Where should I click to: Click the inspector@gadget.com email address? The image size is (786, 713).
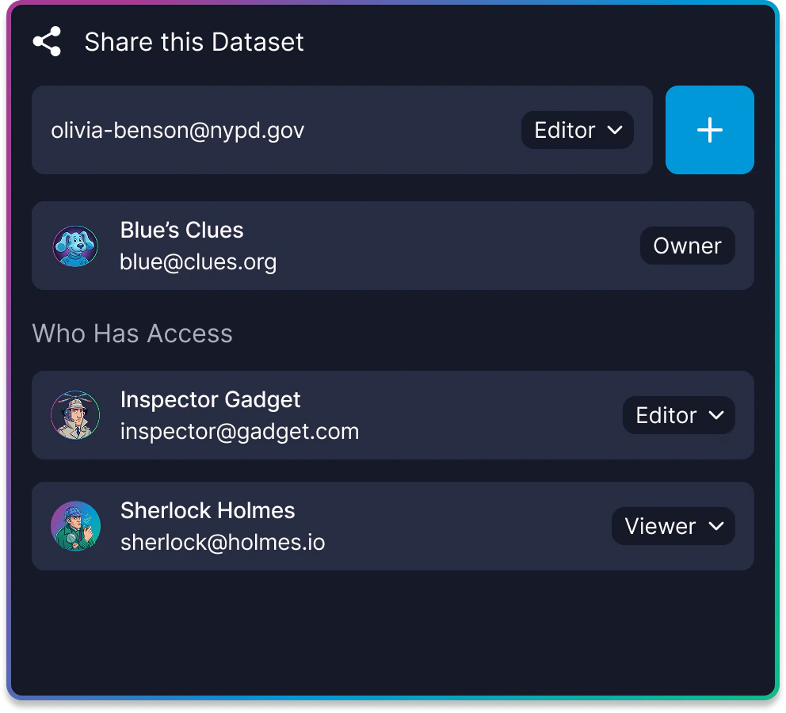click(x=238, y=432)
